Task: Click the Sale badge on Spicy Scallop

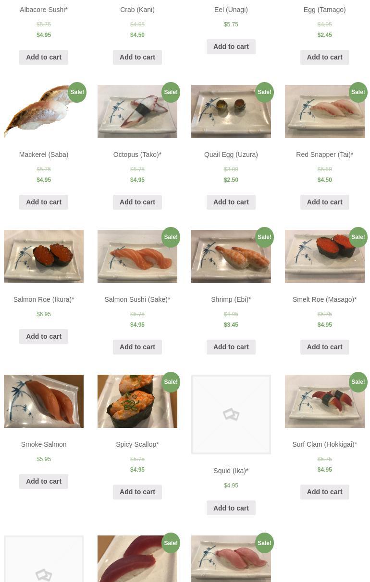Action: tap(171, 382)
